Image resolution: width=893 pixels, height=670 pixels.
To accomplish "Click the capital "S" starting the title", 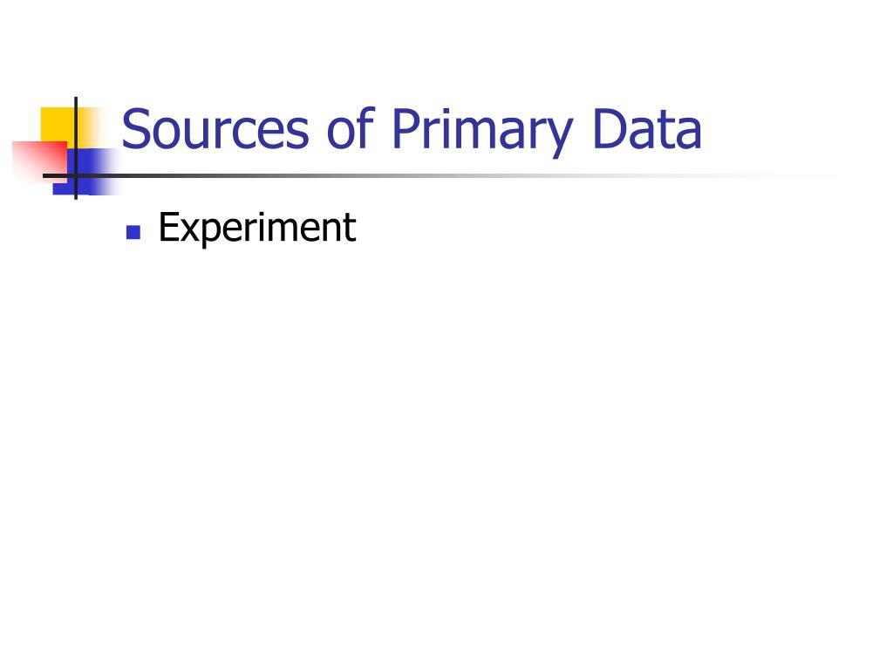I will (137, 129).
